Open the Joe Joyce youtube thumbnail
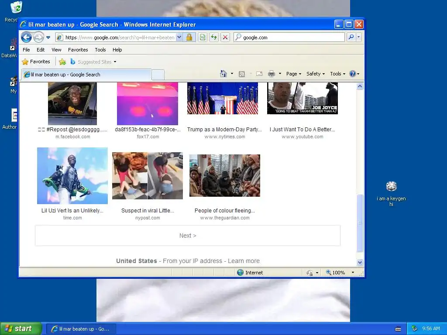This screenshot has width=447, height=335. coord(303,98)
